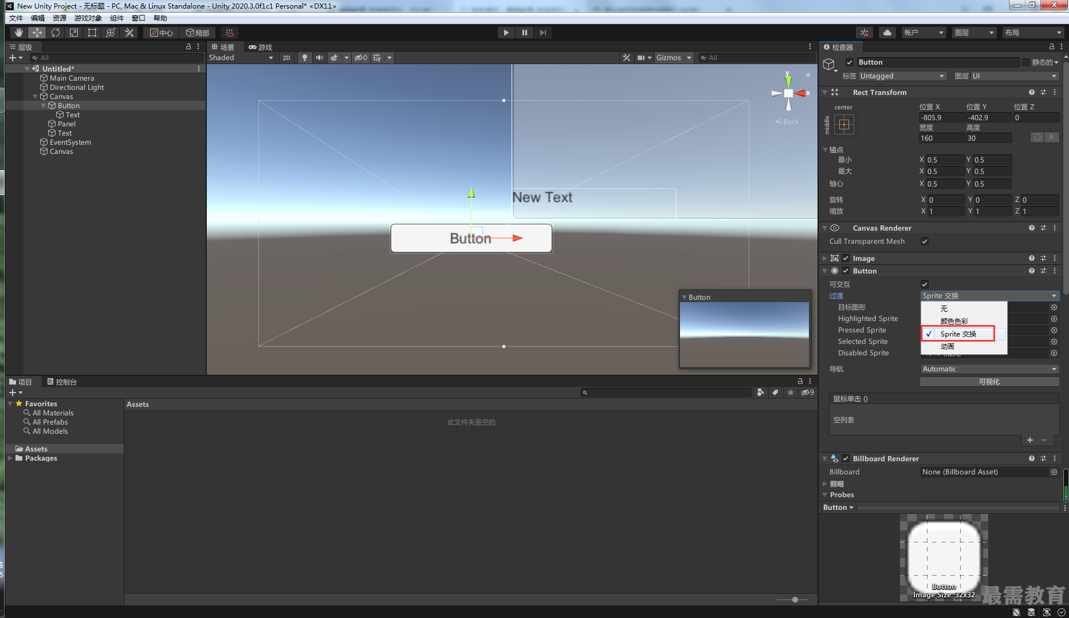Open the Gizmos dropdown
The width and height of the screenshot is (1069, 618).
coord(674,58)
